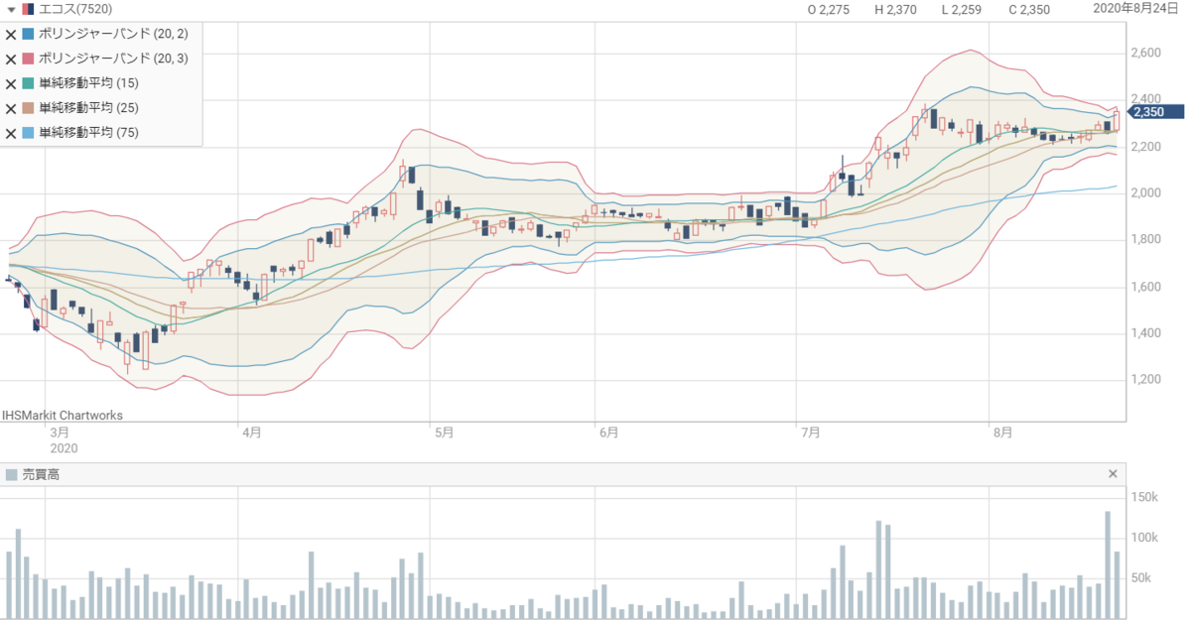Click the 6月 month label on time axis
Screen dimensions: 1191x620
click(x=608, y=433)
